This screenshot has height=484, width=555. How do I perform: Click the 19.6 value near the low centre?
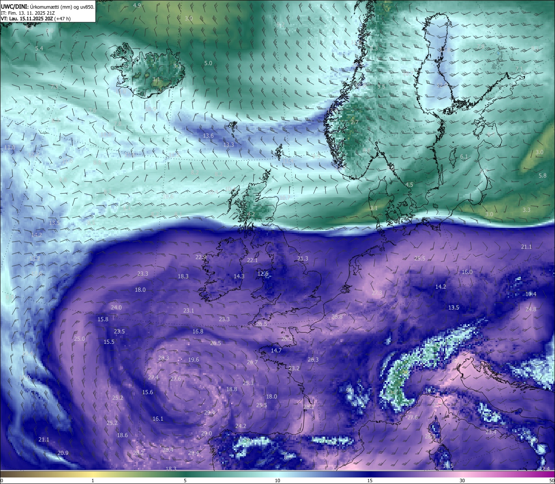[193, 359]
